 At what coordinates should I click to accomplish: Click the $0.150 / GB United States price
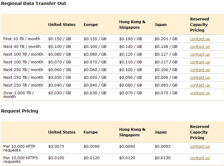pos(60,39)
